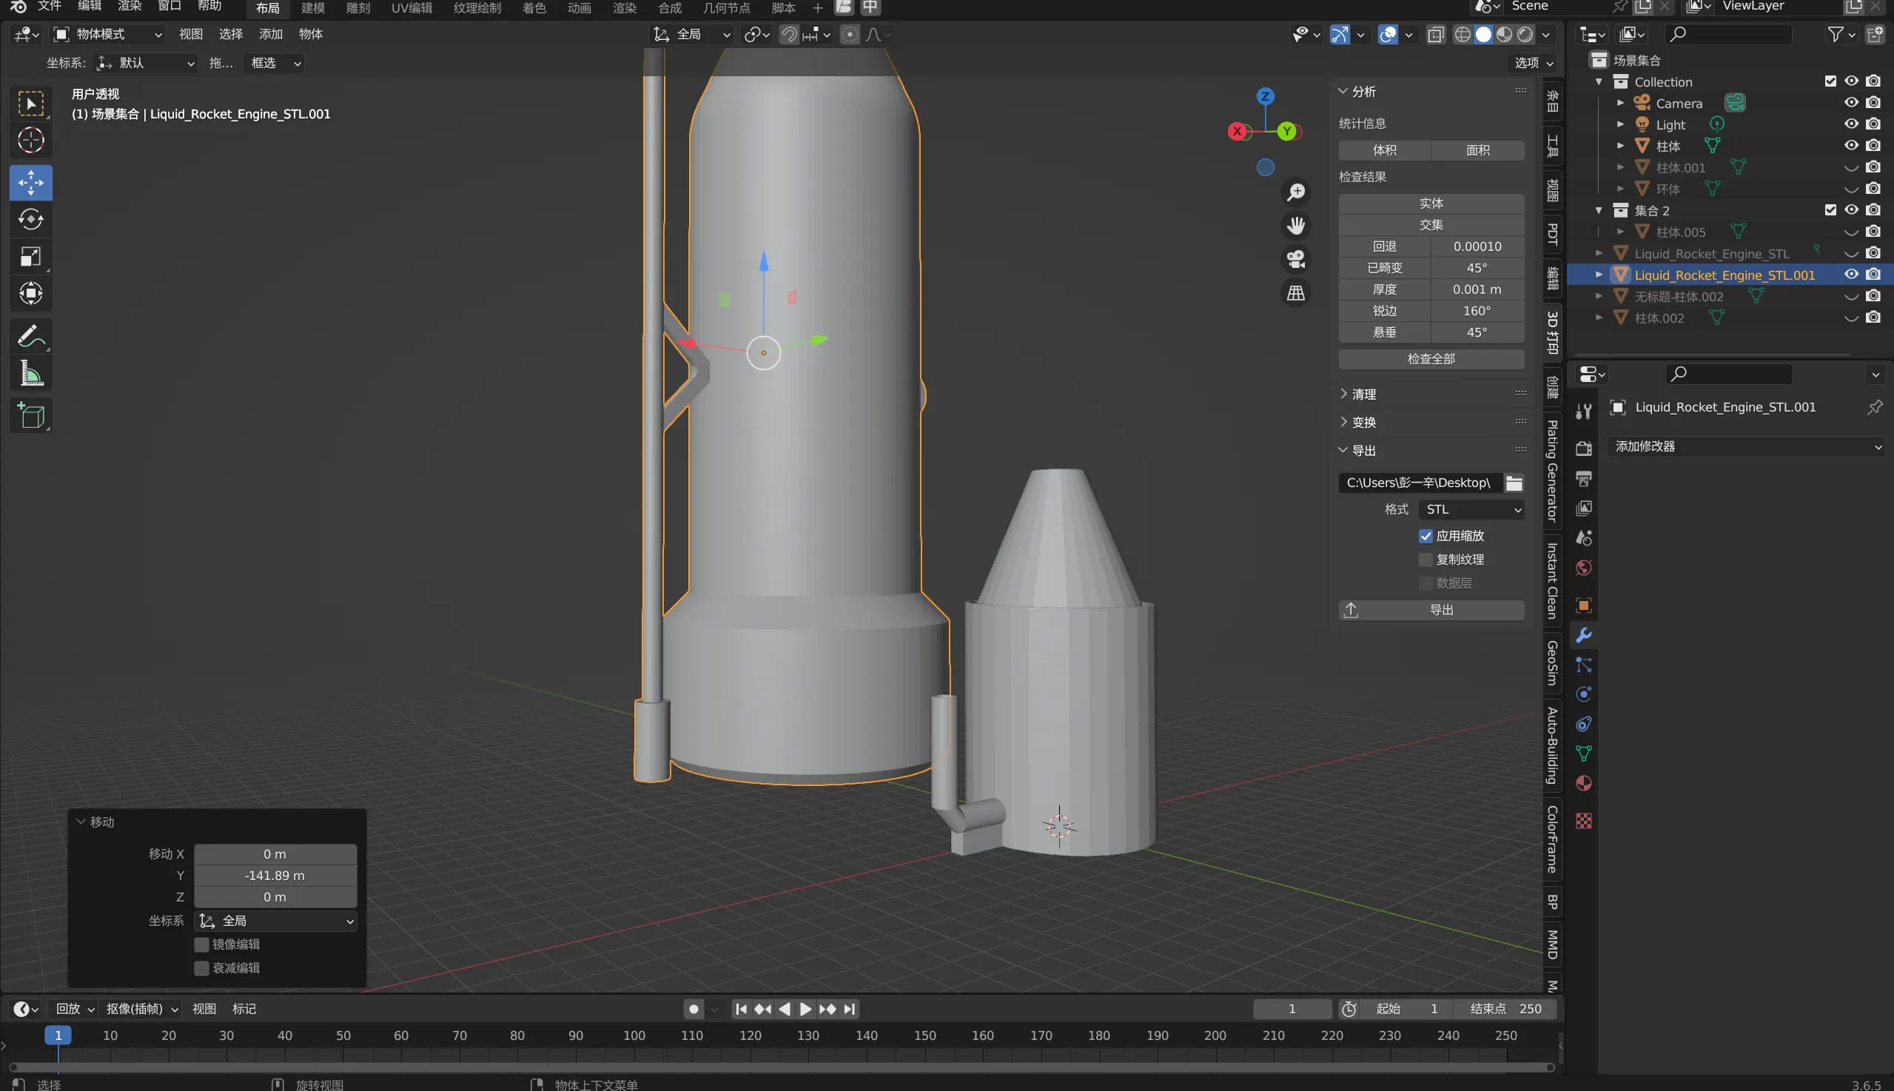Hide Light in viewport
Image resolution: width=1894 pixels, height=1091 pixels.
pos(1851,124)
